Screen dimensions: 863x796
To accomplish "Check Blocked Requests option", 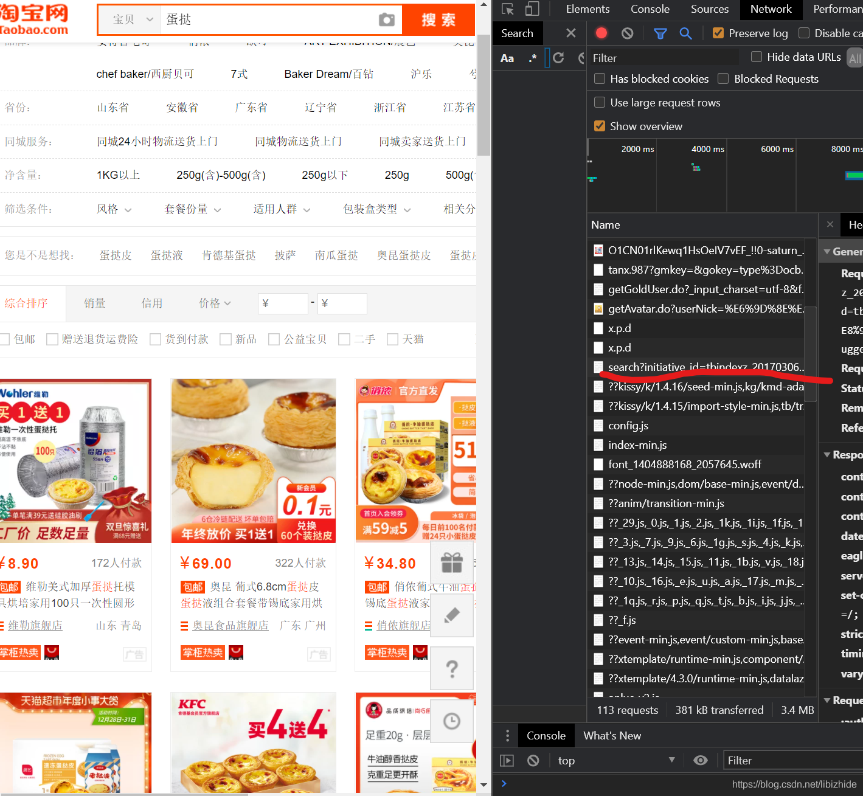I will 723,79.
